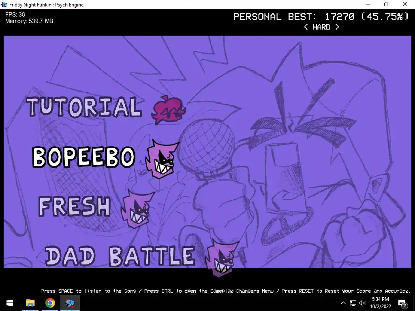The height and width of the screenshot is (311, 415).
Task: Close the Psych Engine window
Action: [405, 4]
